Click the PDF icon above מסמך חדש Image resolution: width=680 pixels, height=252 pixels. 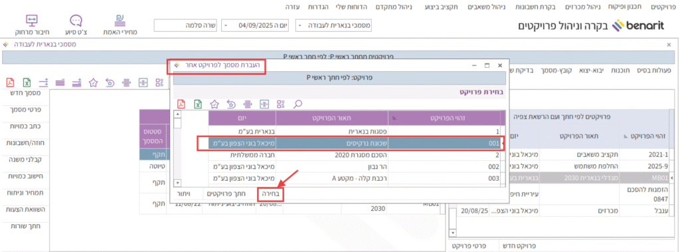pyautogui.click(x=10, y=82)
